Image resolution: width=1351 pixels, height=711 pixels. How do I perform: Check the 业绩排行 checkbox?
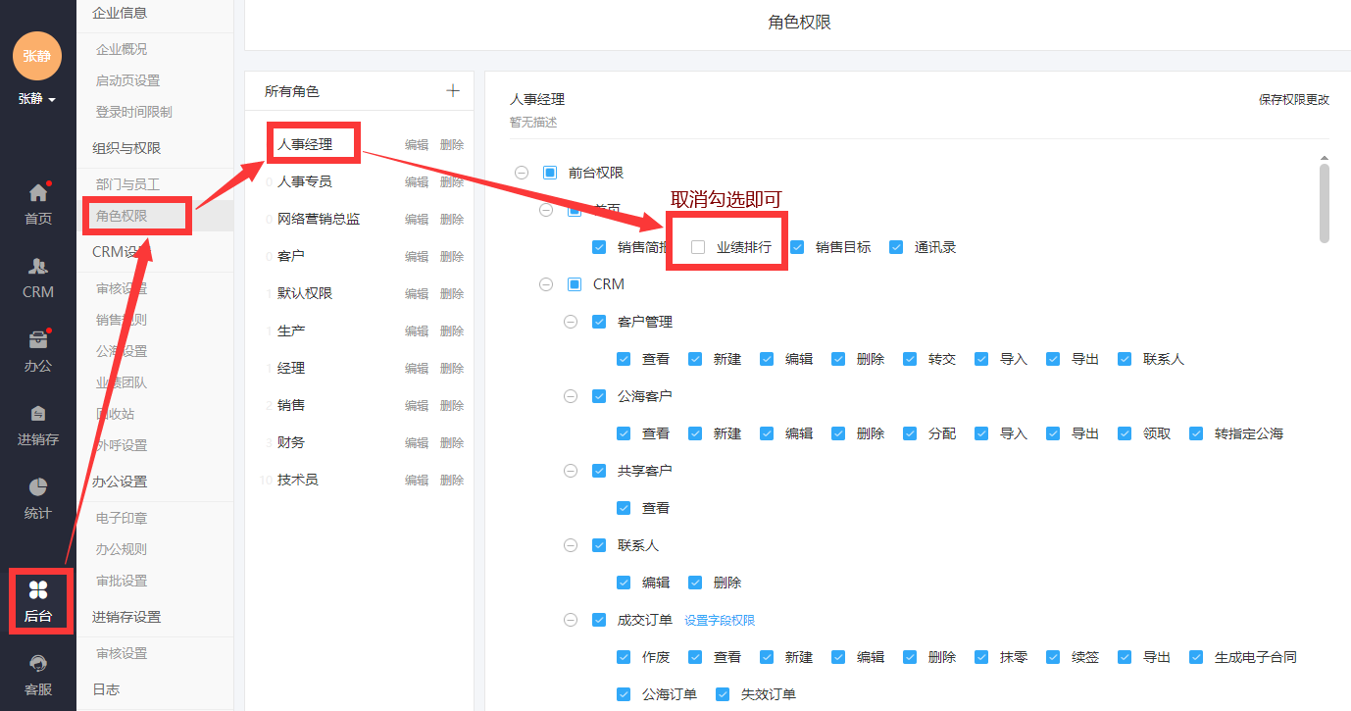click(x=698, y=247)
